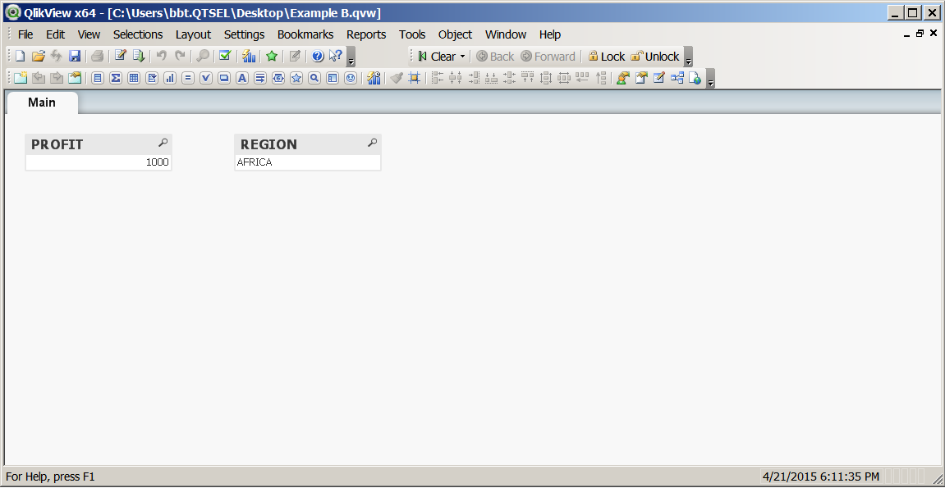Create a Chart object icon

click(170, 78)
